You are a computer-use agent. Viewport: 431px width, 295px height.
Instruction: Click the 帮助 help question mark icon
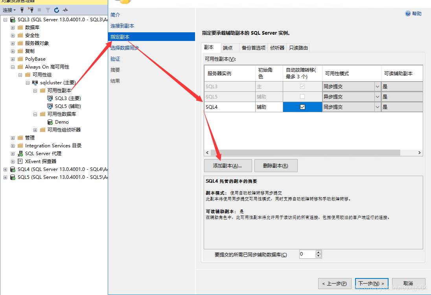click(x=408, y=13)
